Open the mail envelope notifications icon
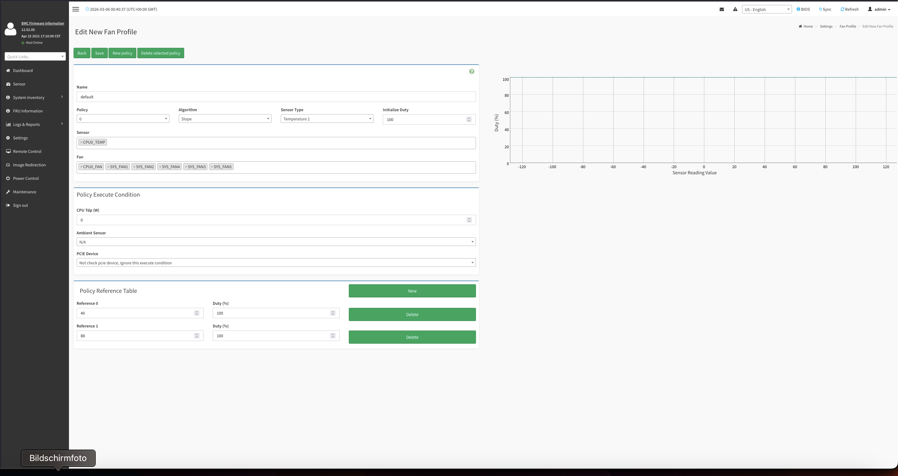The image size is (898, 476). coord(721,9)
